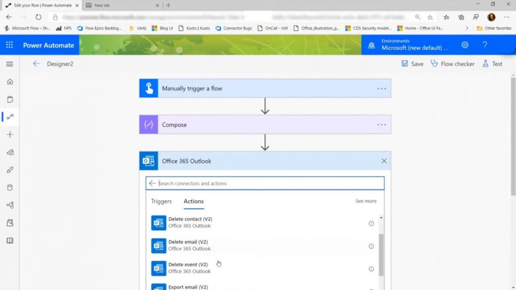
Task: Save the flow
Action: pyautogui.click(x=412, y=64)
